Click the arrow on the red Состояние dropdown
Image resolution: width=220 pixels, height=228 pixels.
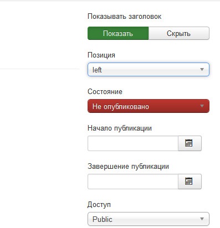tap(202, 106)
